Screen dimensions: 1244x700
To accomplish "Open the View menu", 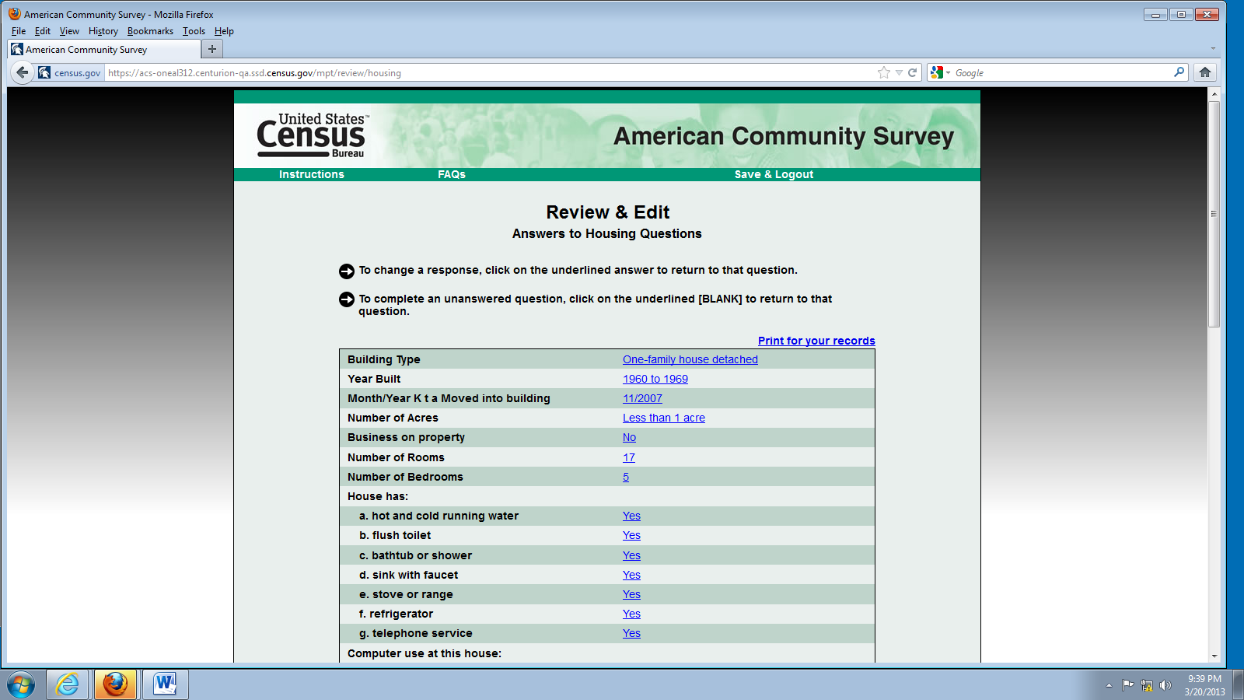I will [69, 31].
